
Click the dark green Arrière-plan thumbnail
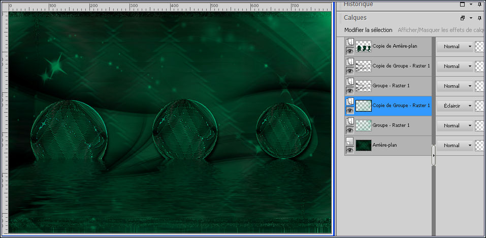364,146
